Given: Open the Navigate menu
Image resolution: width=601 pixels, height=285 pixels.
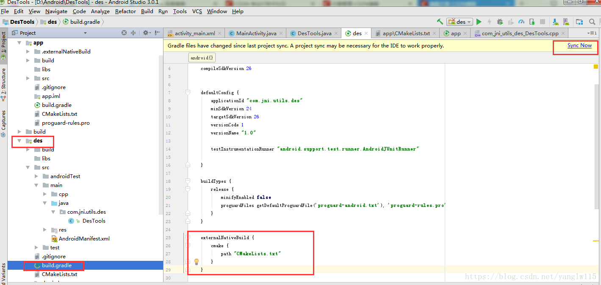Looking at the screenshot, I should [x=56, y=11].
